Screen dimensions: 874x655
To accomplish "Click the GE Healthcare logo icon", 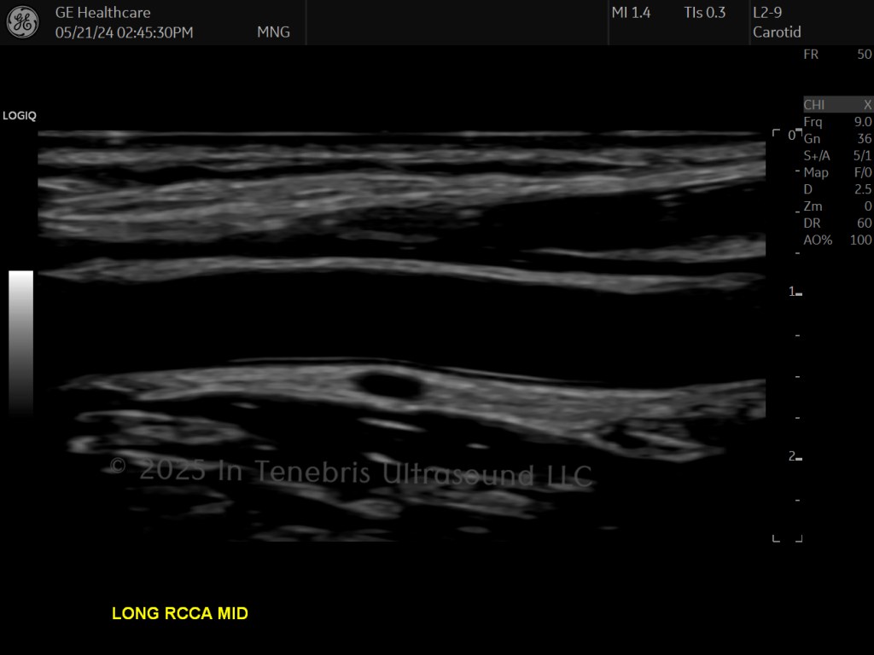I will (x=22, y=22).
